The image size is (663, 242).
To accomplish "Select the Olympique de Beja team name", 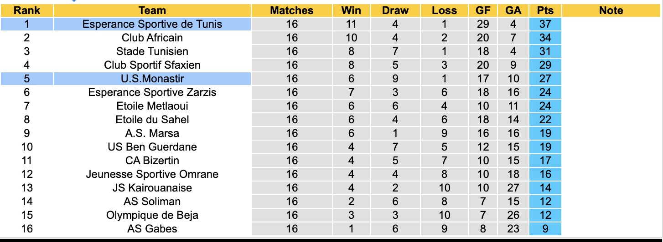I will [152, 215].
